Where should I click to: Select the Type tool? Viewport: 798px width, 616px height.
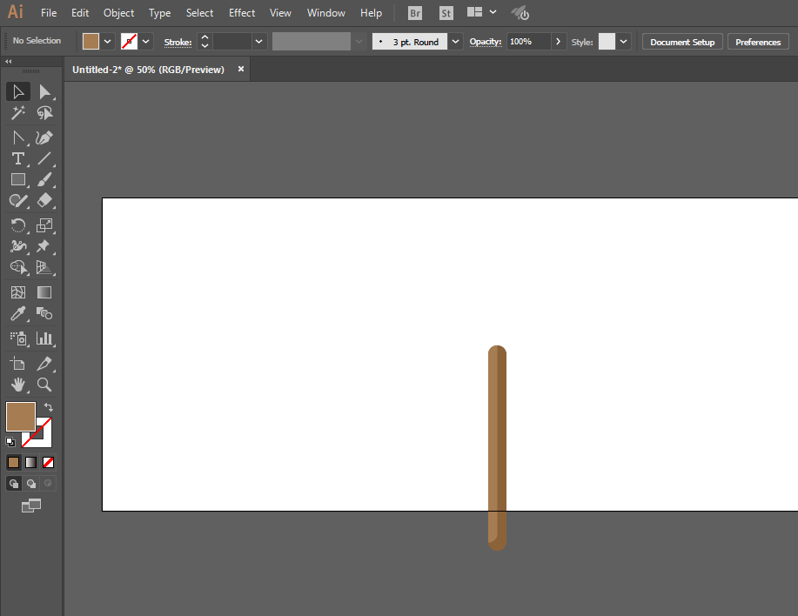pos(17,158)
